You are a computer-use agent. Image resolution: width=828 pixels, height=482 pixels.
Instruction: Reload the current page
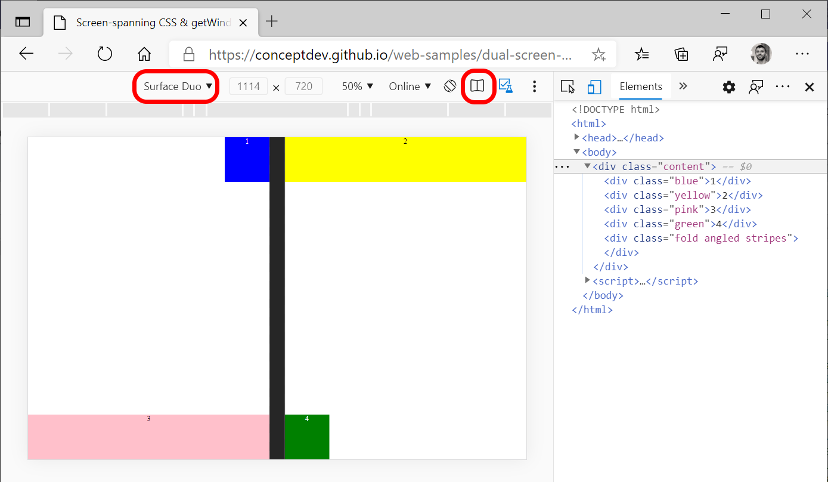(x=105, y=54)
